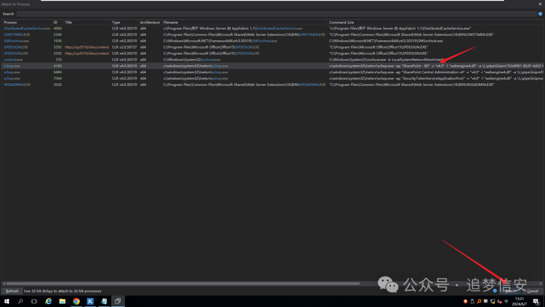545x307 pixels.
Task: Click the ID cell 1936
Action: 58,41
